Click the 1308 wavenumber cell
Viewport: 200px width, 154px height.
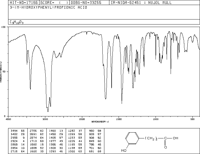[53, 148]
